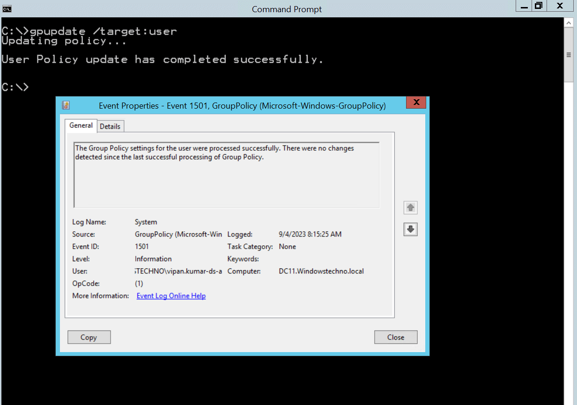The height and width of the screenshot is (405, 577).
Task: Click the Event Properties dialog title icon
Action: point(66,105)
